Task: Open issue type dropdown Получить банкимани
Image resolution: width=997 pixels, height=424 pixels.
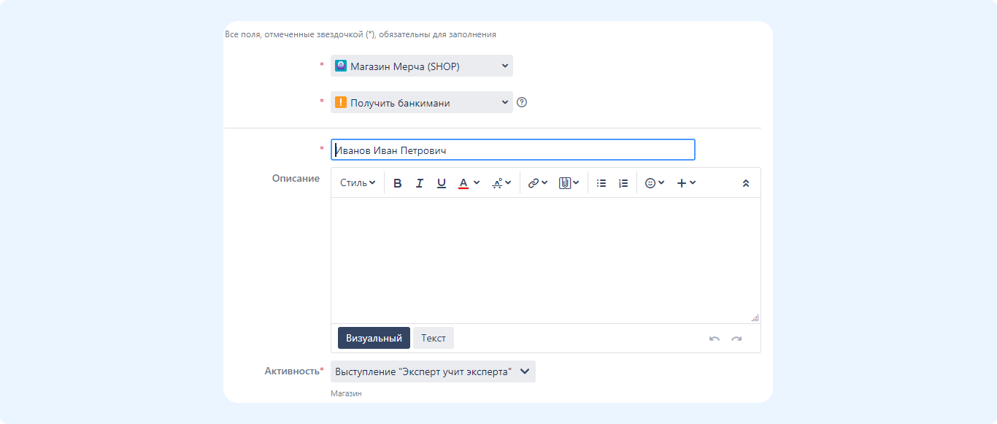Action: click(422, 103)
